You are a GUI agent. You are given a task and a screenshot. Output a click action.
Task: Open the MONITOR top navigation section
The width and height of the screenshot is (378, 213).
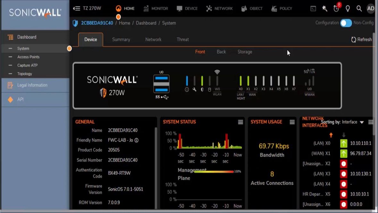[x=156, y=8]
